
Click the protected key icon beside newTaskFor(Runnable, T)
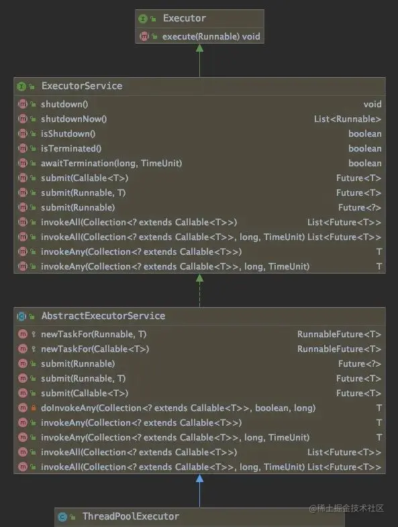click(34, 334)
